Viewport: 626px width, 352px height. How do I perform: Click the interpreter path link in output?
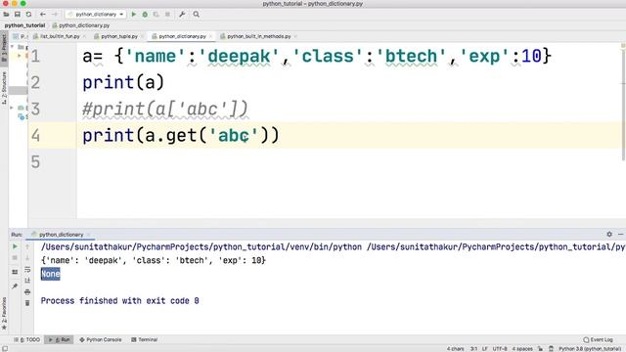point(201,247)
